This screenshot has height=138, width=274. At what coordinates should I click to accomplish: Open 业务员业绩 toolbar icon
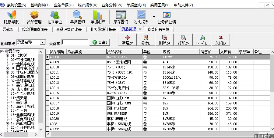(x=167, y=17)
